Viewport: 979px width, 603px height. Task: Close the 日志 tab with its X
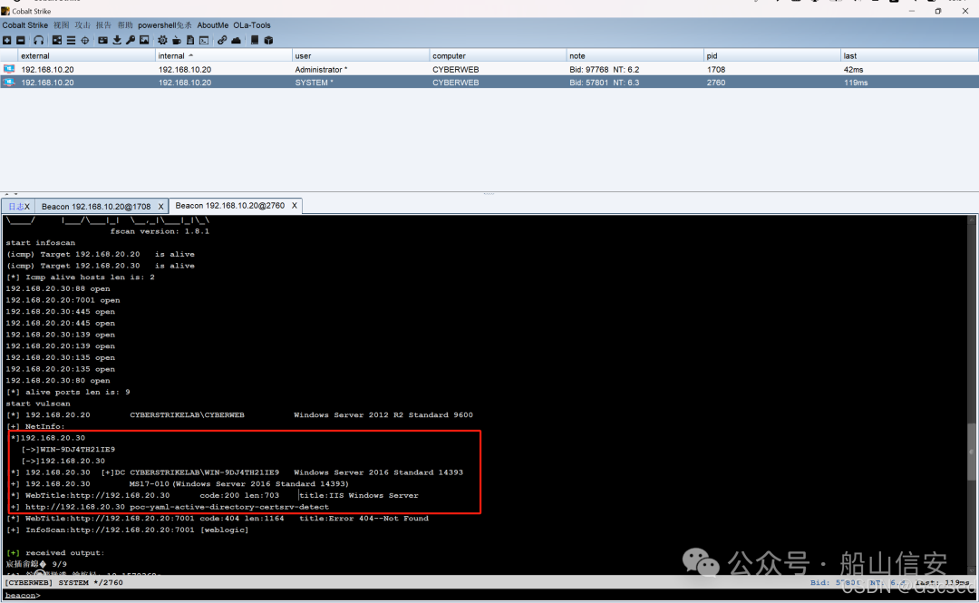tap(27, 206)
